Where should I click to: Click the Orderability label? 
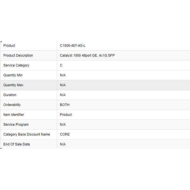point(12,105)
